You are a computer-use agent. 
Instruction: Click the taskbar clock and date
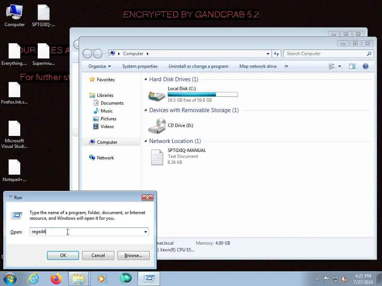point(363,279)
